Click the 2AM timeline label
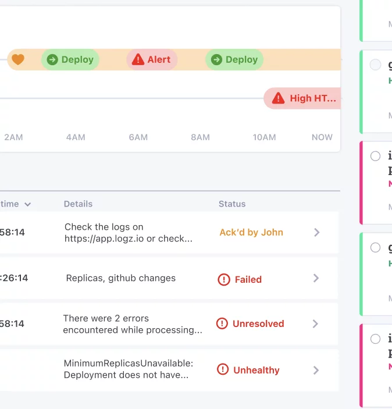The width and height of the screenshot is (392, 409). point(13,137)
